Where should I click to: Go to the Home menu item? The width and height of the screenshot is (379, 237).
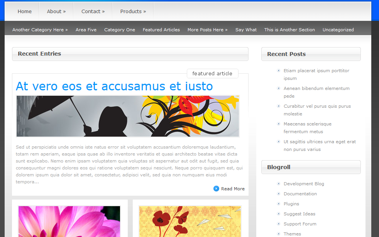pyautogui.click(x=24, y=11)
